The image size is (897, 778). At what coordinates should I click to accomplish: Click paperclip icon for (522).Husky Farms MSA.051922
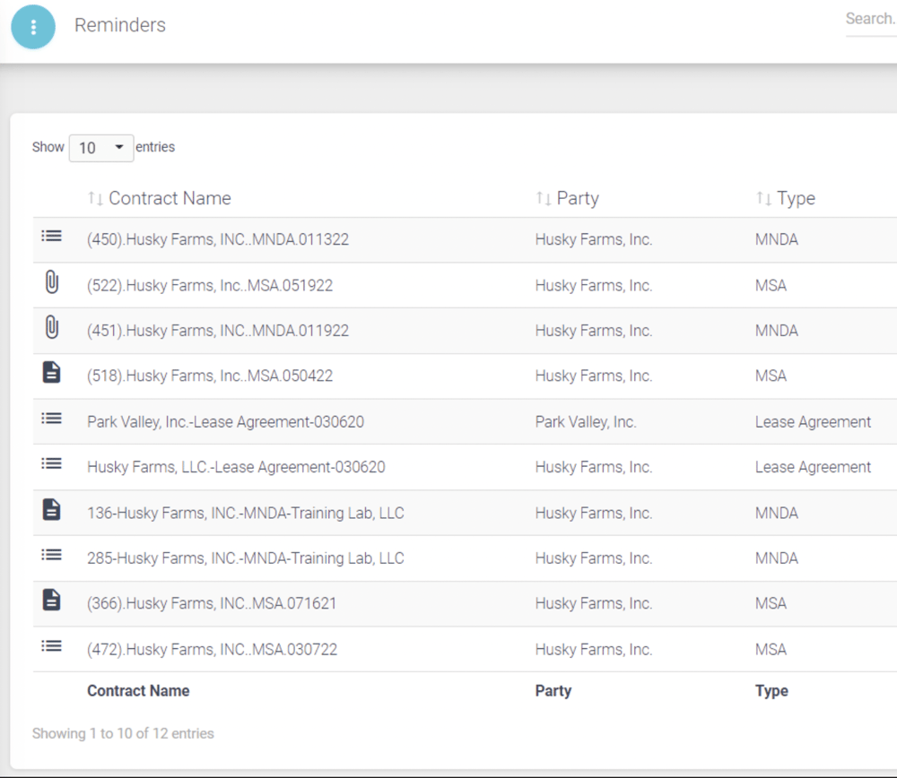(x=52, y=281)
